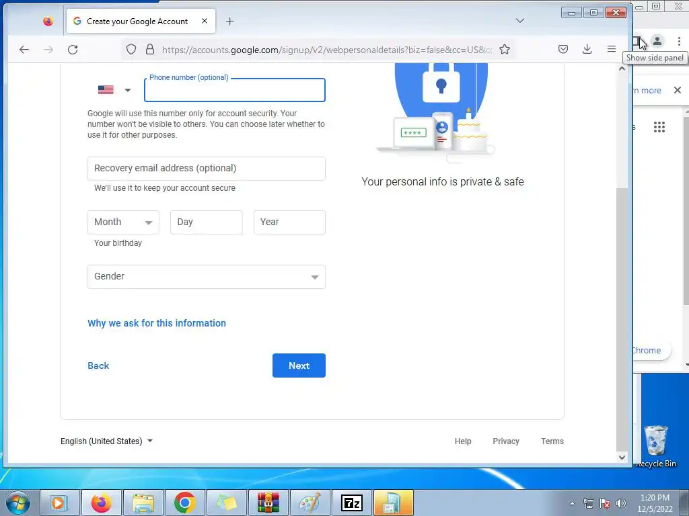The width and height of the screenshot is (689, 516).
Task: Open 7-Zip from taskbar
Action: 351,503
